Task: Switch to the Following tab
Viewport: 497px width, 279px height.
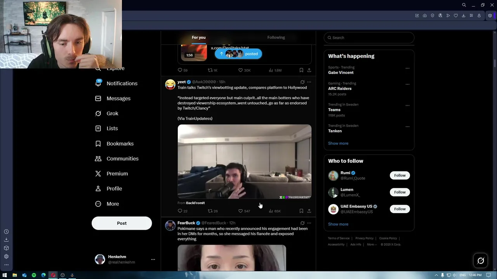Action: pyautogui.click(x=276, y=38)
